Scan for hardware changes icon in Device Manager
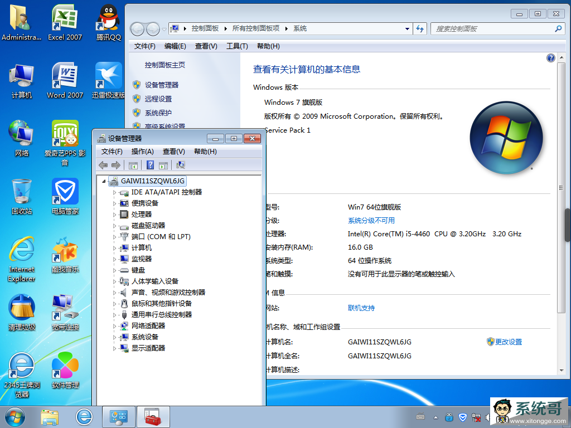 click(x=181, y=165)
